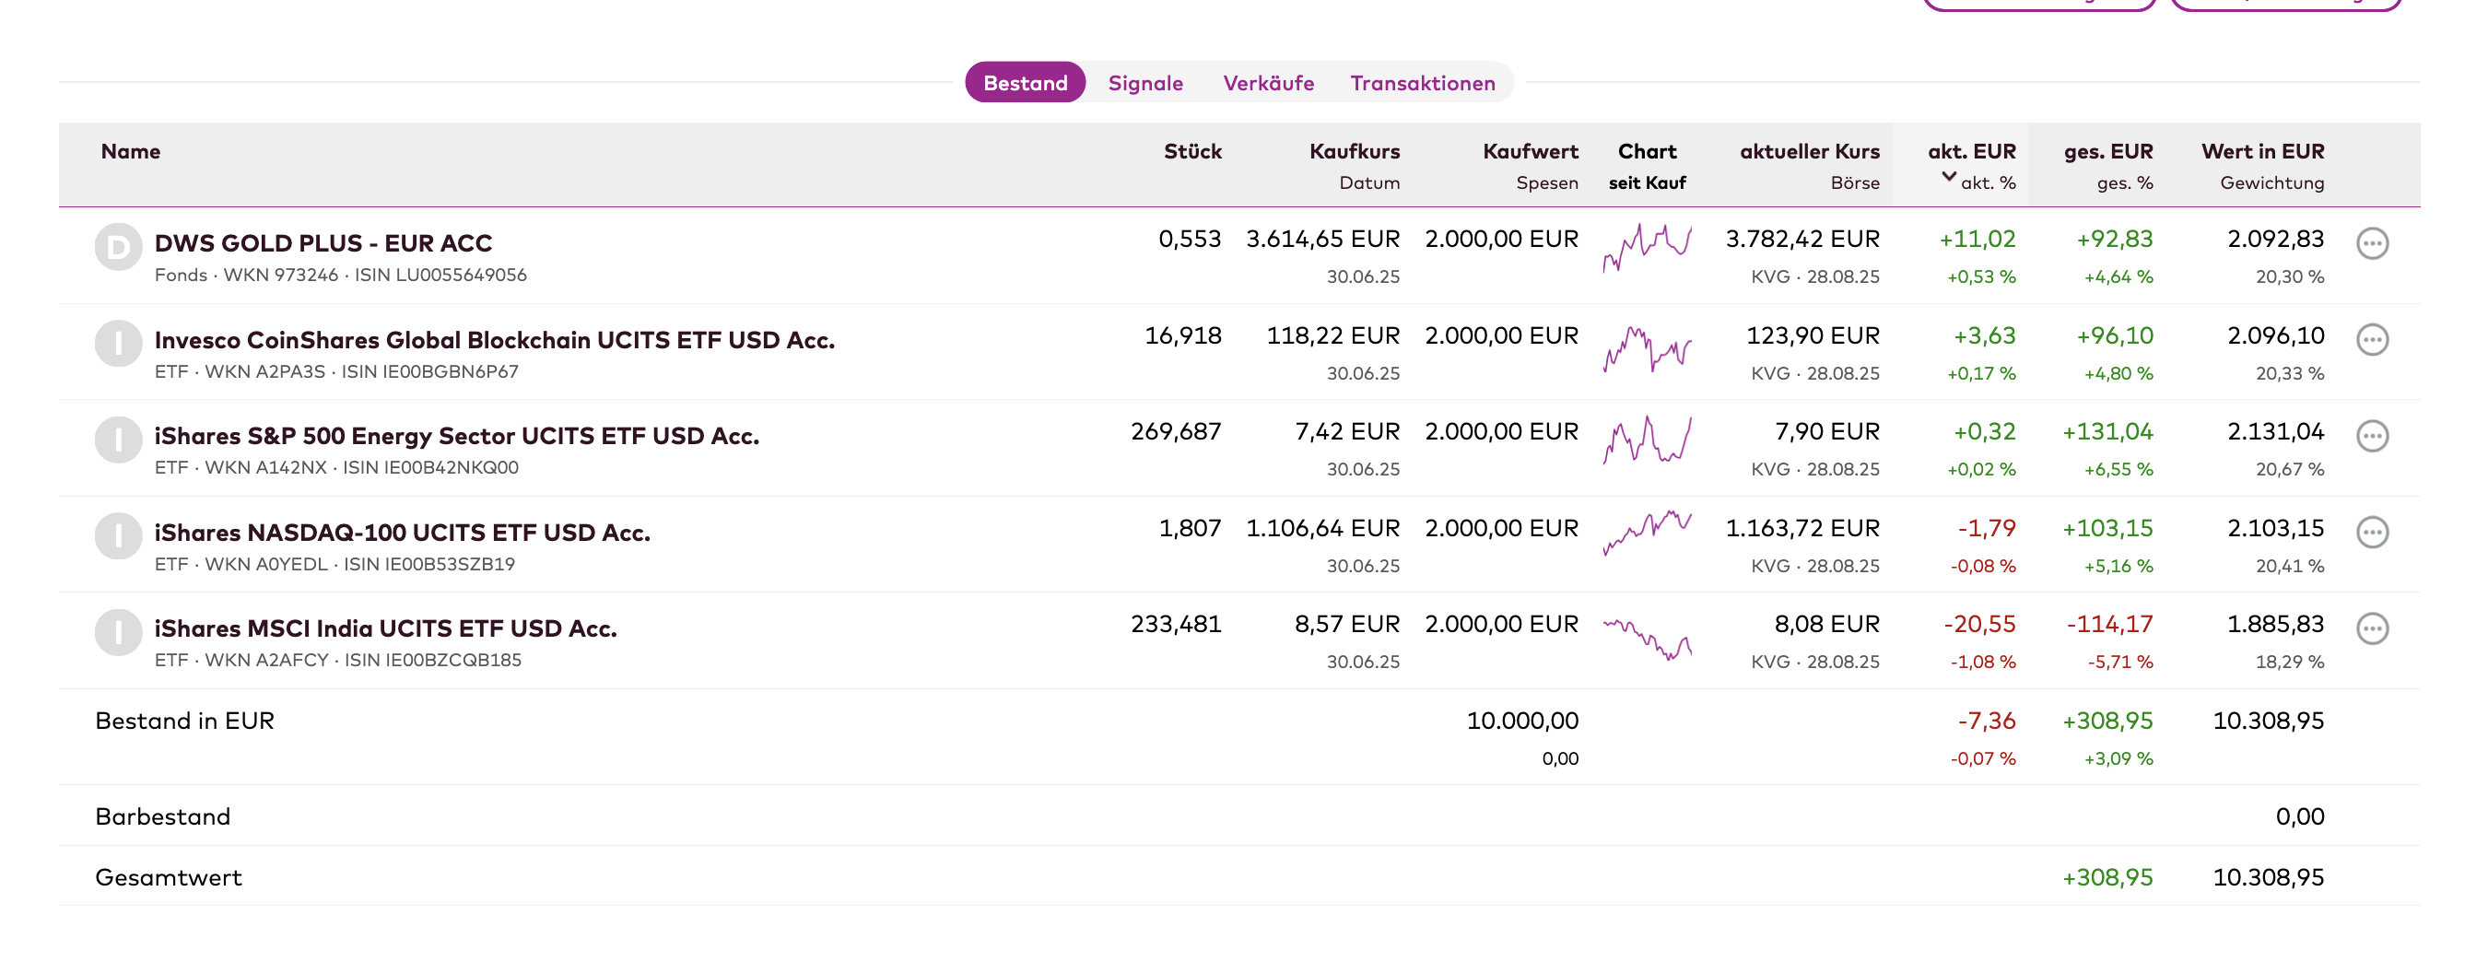Sort table by Wert in EUR column
Screen dimensions: 2488x962
click(2262, 152)
